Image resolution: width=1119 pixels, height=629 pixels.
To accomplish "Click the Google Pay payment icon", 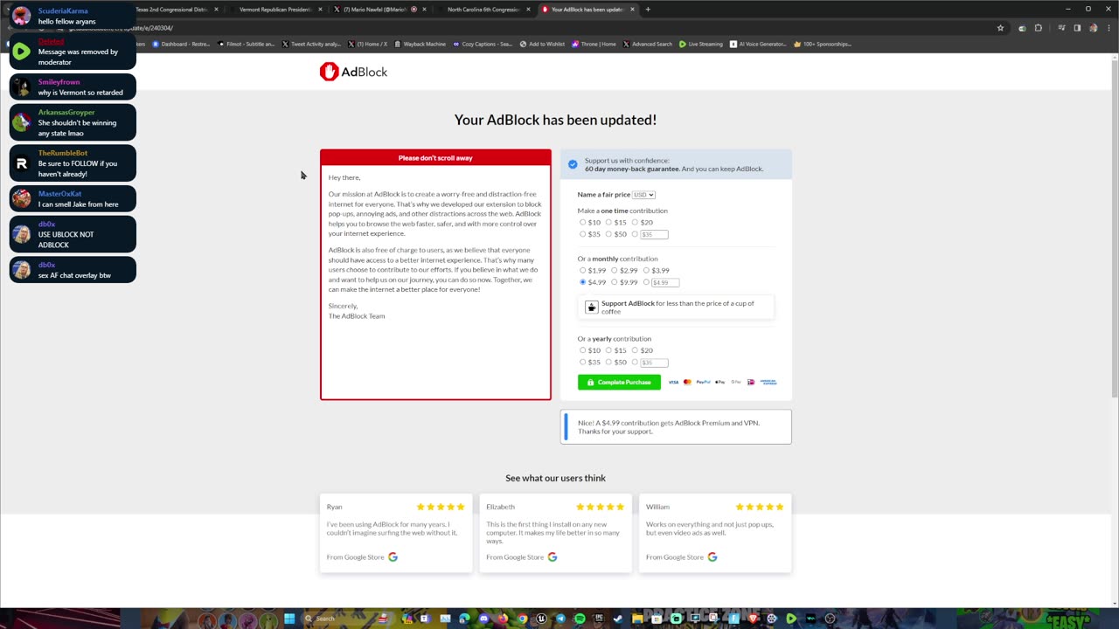I will (x=736, y=382).
